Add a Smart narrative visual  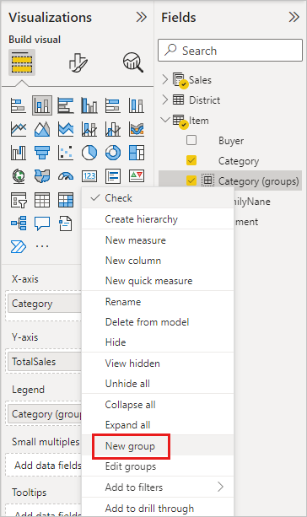point(66,223)
